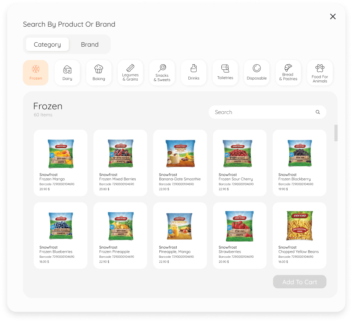The height and width of the screenshot is (322, 354).
Task: Select Strawberries product image
Action: pos(239,226)
